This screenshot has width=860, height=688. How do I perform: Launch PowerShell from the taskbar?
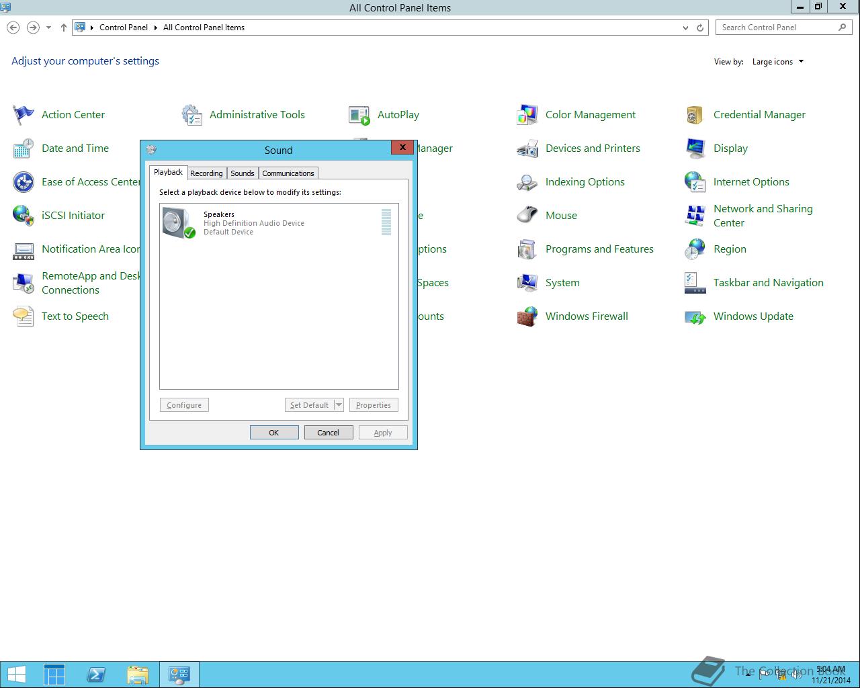point(96,675)
